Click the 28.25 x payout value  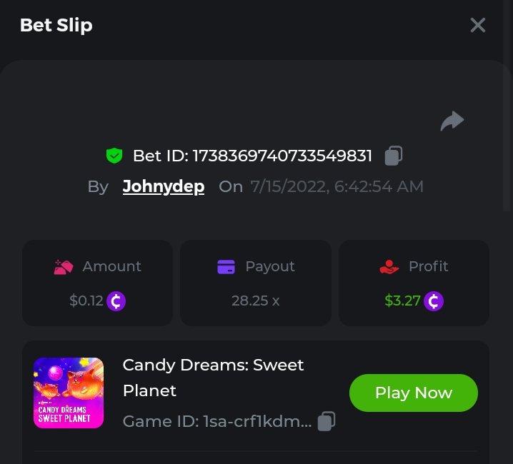pyautogui.click(x=256, y=301)
